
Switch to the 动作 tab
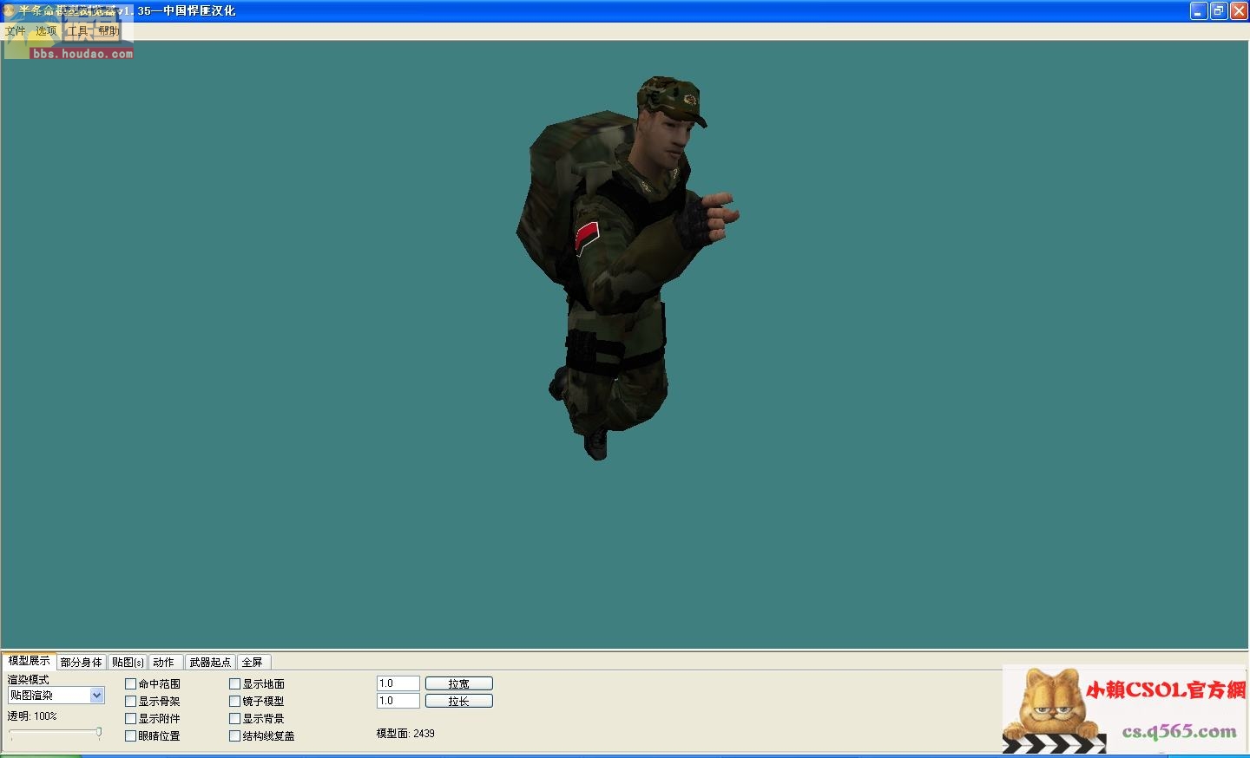[x=164, y=662]
